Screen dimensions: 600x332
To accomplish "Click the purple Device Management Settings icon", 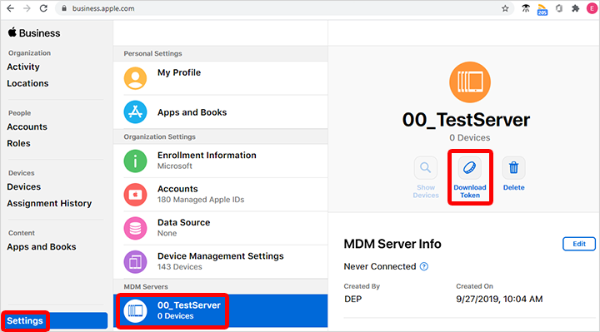I will (135, 262).
